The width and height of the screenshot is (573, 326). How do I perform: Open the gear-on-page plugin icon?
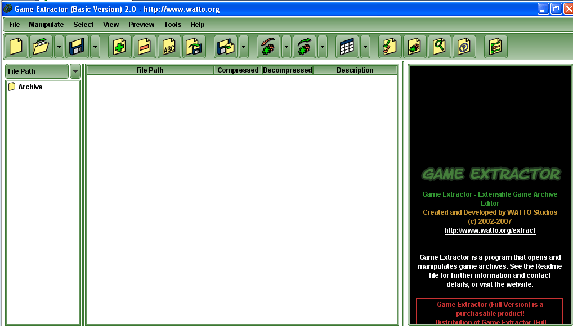(x=415, y=47)
